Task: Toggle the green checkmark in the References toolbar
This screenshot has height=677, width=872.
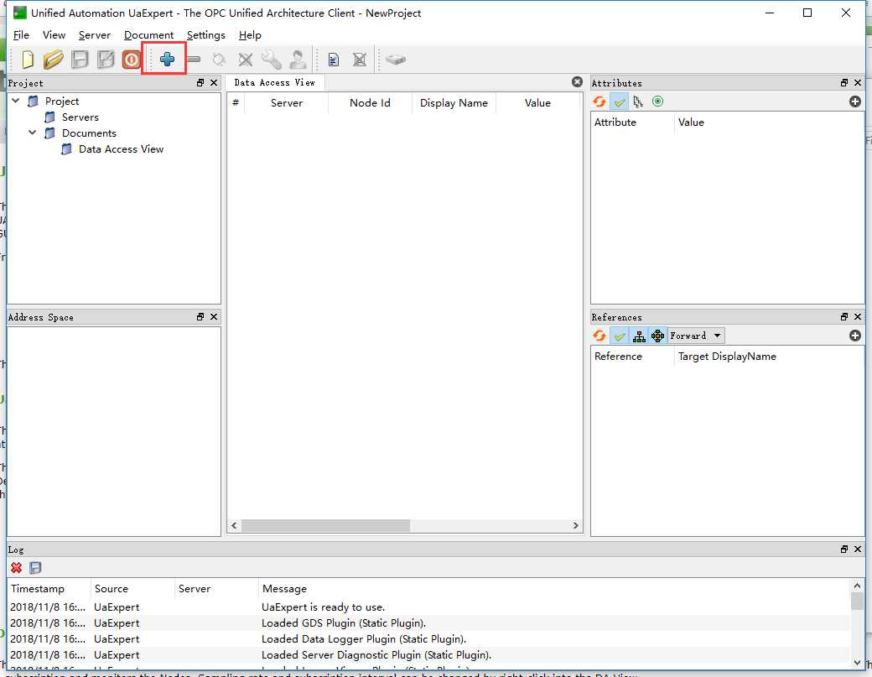Action: pos(619,336)
